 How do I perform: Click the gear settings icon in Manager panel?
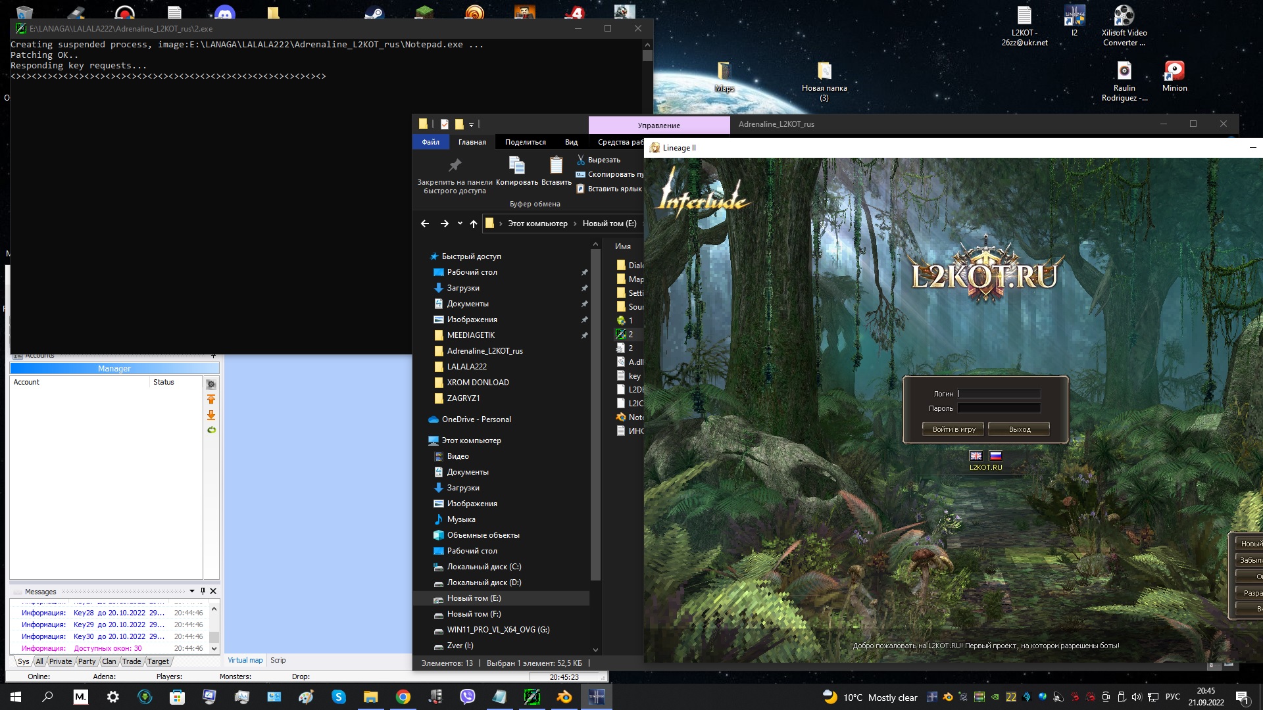[x=211, y=385]
